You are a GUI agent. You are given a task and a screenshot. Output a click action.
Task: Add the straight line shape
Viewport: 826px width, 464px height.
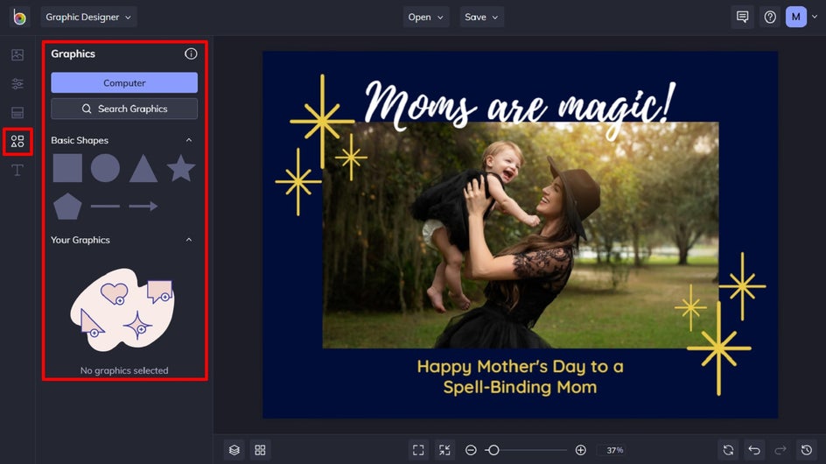105,206
